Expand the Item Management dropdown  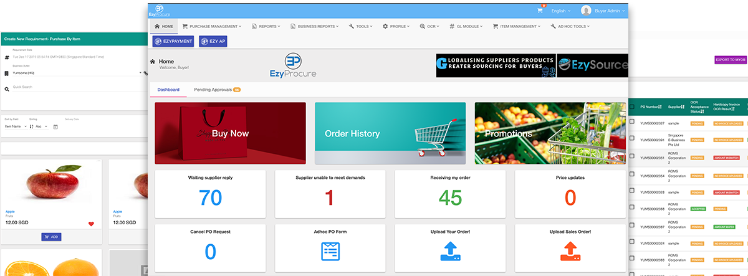tap(518, 26)
